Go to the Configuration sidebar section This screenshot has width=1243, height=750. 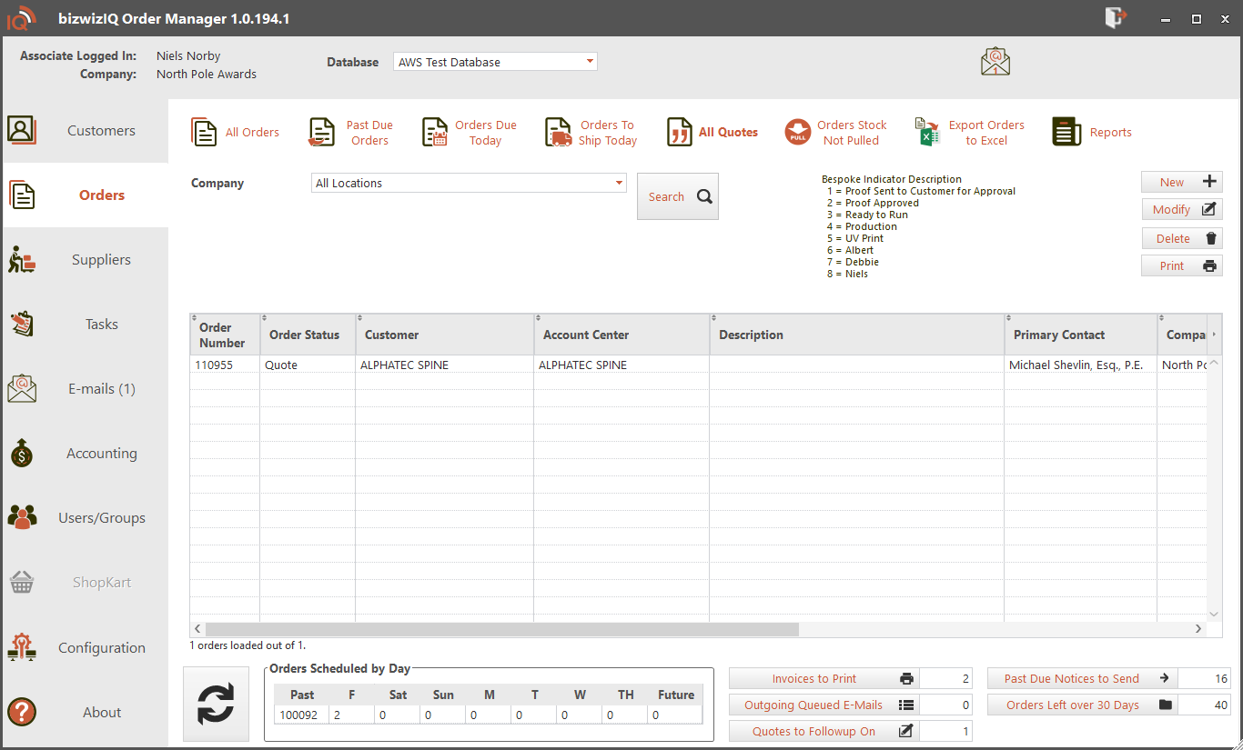coord(86,648)
